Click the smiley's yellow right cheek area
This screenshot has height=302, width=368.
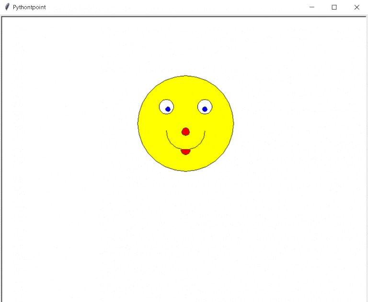coord(219,129)
